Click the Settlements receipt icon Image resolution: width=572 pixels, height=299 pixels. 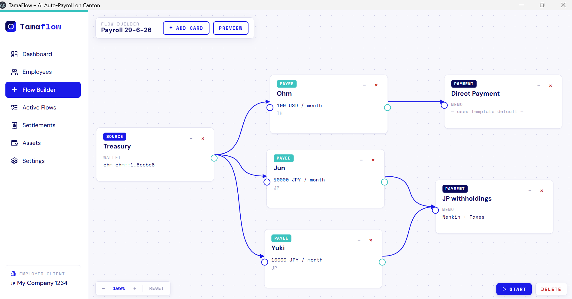(14, 125)
